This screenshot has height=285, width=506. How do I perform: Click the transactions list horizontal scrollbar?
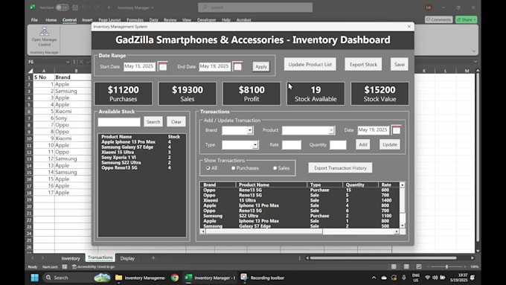coord(299,231)
